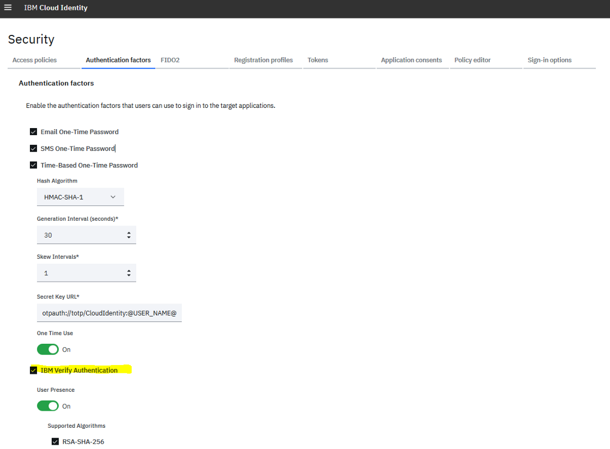The image size is (610, 449).
Task: Uncheck IBM Verify Authentication
Action: (x=33, y=371)
